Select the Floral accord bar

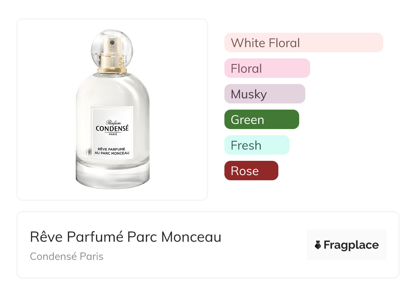coord(267,68)
